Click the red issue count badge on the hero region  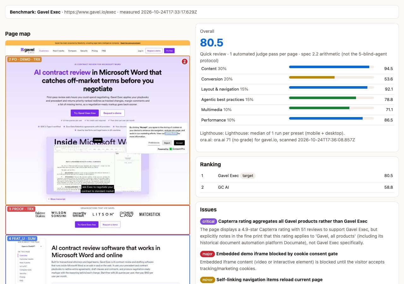(x=185, y=62)
